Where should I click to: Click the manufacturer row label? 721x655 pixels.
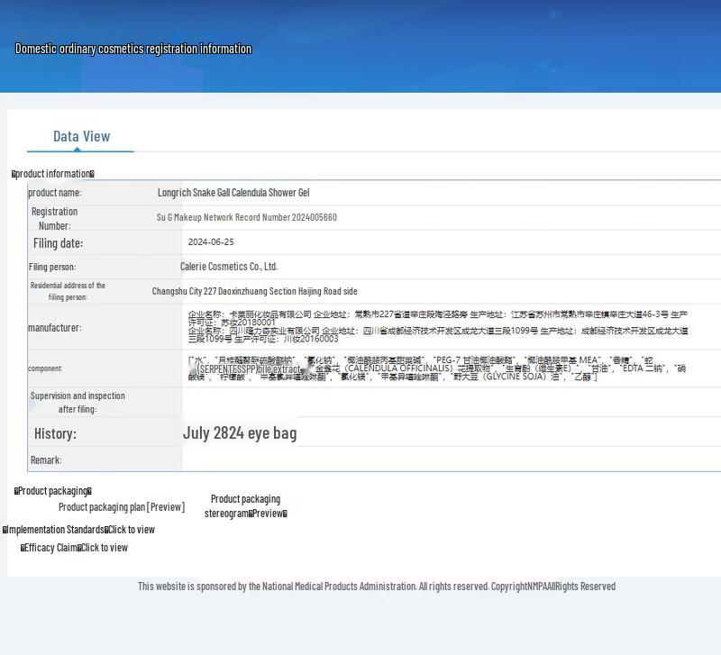(x=54, y=328)
